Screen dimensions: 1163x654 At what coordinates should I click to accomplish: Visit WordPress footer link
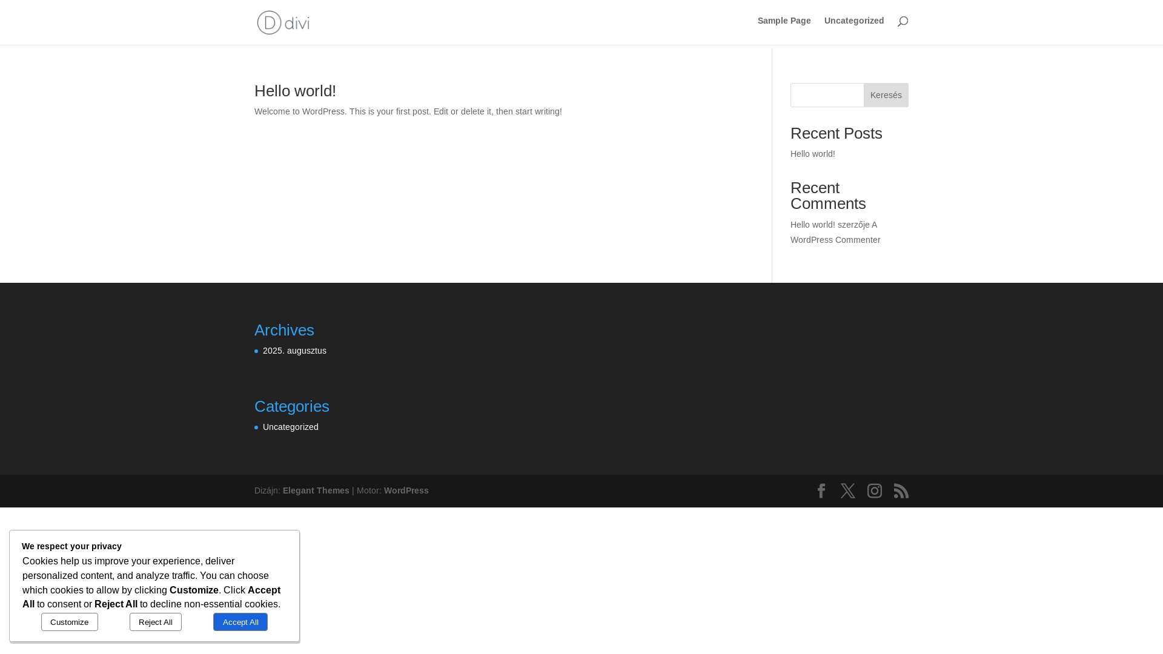(406, 490)
